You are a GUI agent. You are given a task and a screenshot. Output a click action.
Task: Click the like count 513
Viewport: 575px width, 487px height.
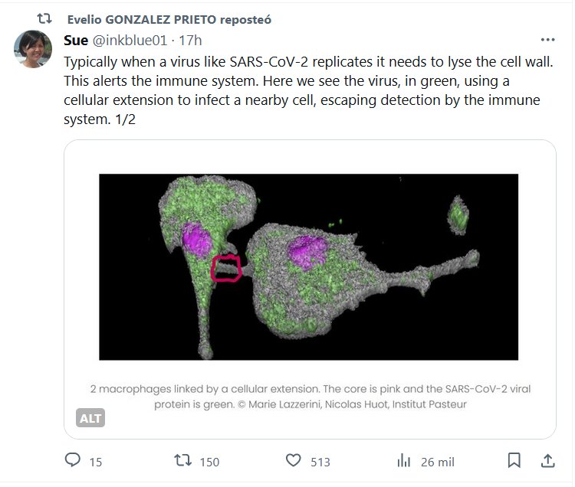tap(320, 462)
